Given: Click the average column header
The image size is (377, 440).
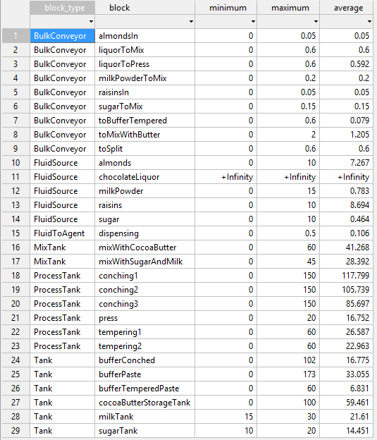Looking at the screenshot, I should (x=347, y=8).
